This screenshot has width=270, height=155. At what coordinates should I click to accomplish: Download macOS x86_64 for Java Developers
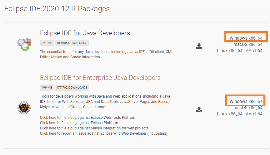point(255,45)
